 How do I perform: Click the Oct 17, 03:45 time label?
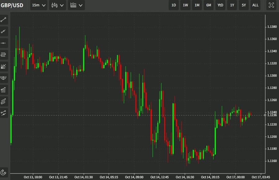click(x=261, y=177)
